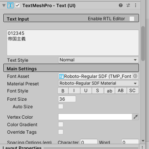Image resolution: width=149 pixels, height=149 pixels.
Task: Open the Font Asset object picker circle
Action: tap(135, 76)
